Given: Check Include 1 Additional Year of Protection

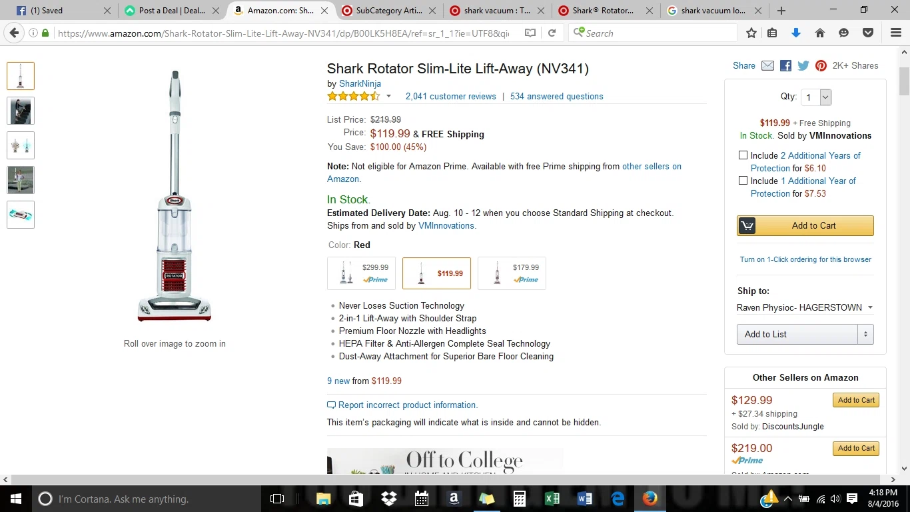Looking at the screenshot, I should point(743,181).
